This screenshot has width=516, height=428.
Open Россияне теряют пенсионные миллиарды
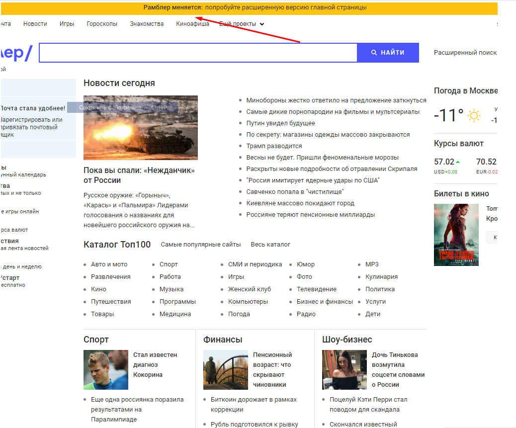[x=311, y=215]
